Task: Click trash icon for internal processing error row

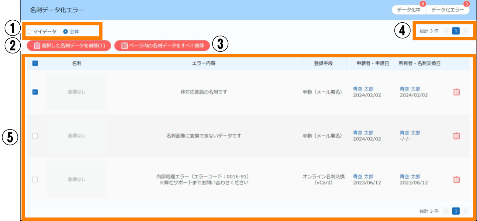Action: pyautogui.click(x=456, y=180)
